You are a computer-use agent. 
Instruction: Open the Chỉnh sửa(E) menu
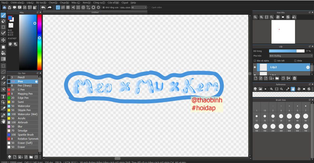pyautogui.click(x=17, y=2)
